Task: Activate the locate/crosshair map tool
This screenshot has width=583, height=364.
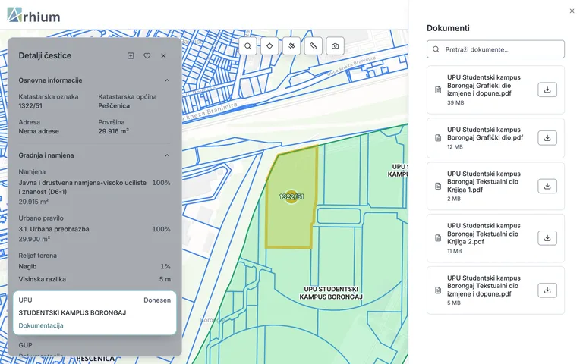Action: (269, 46)
